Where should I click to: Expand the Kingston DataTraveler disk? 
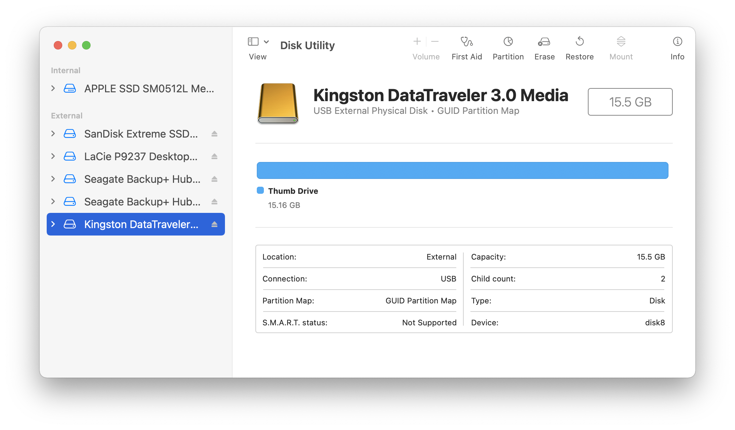(53, 224)
